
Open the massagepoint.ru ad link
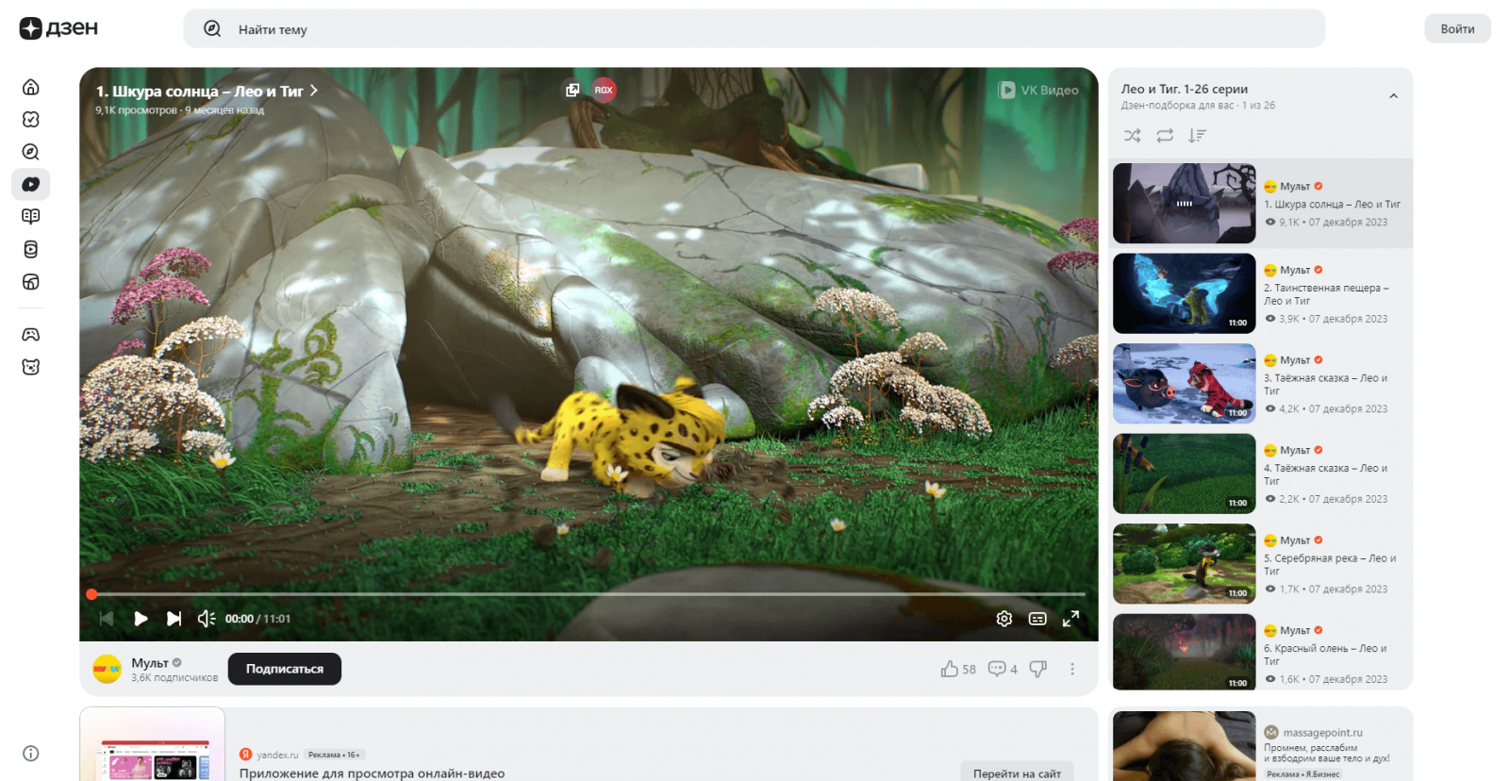(1322, 733)
